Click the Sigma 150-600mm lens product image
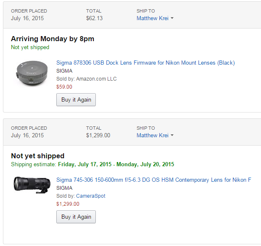 (32, 186)
